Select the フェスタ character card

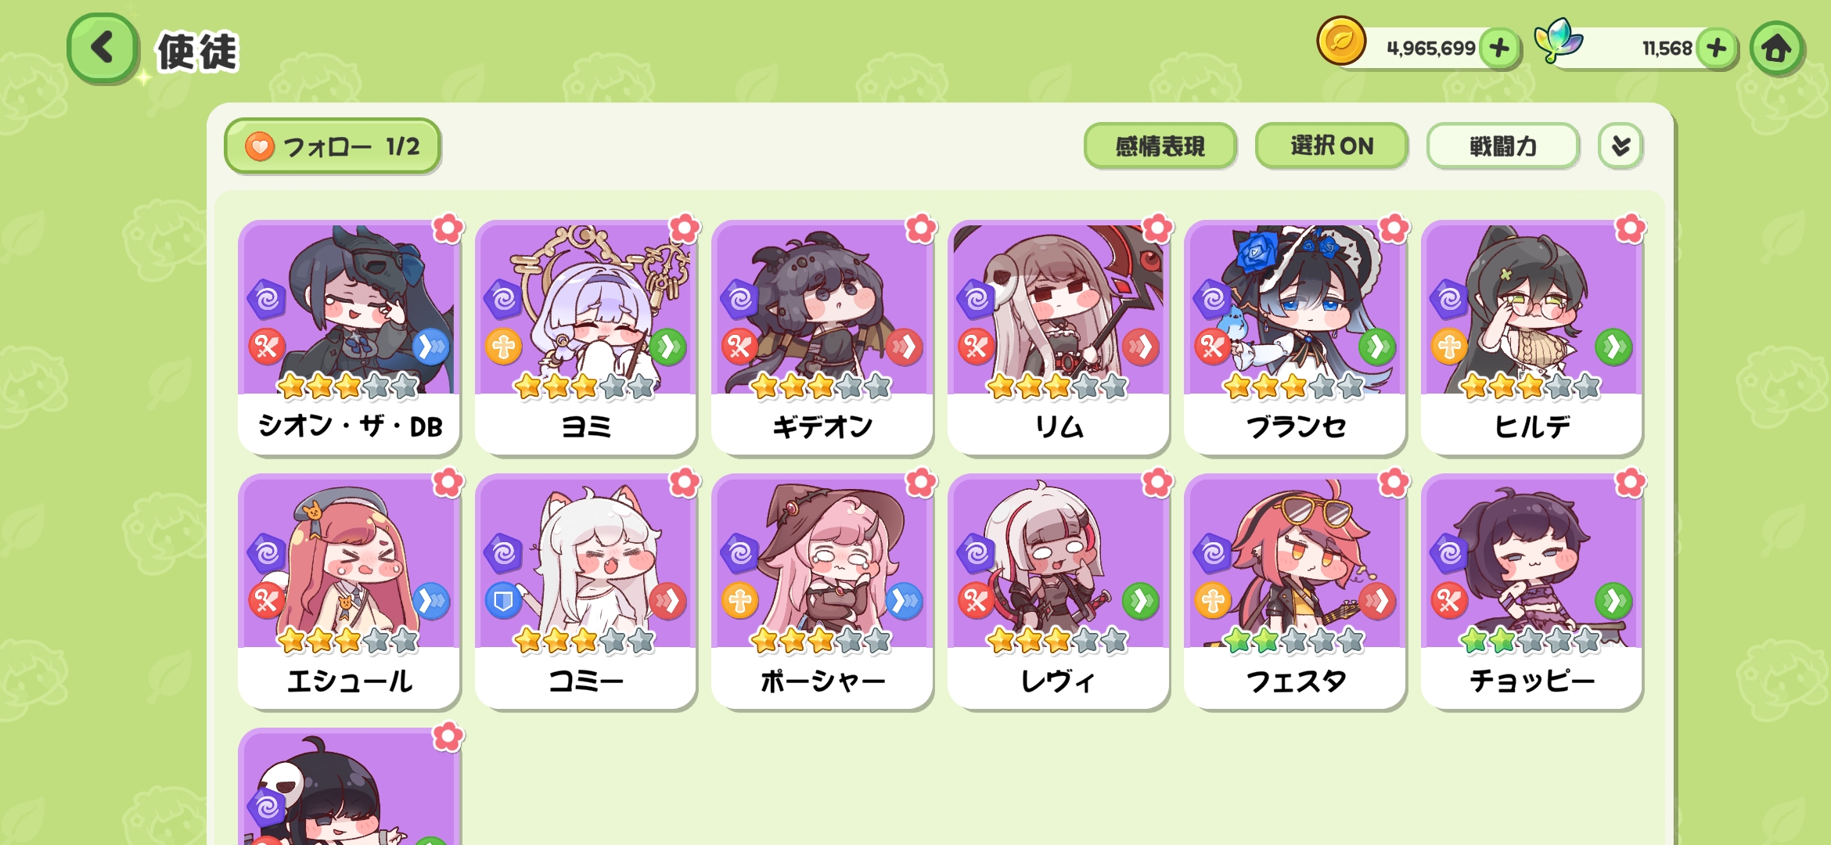(x=1295, y=592)
